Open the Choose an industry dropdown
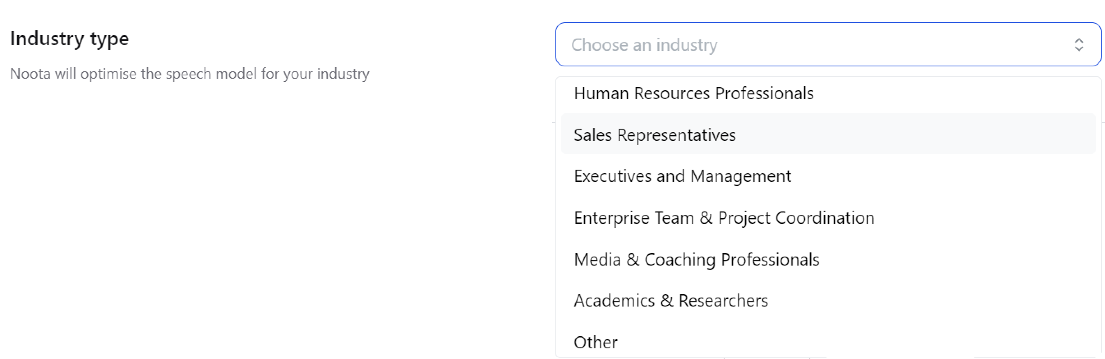The width and height of the screenshot is (1105, 359). pos(828,45)
